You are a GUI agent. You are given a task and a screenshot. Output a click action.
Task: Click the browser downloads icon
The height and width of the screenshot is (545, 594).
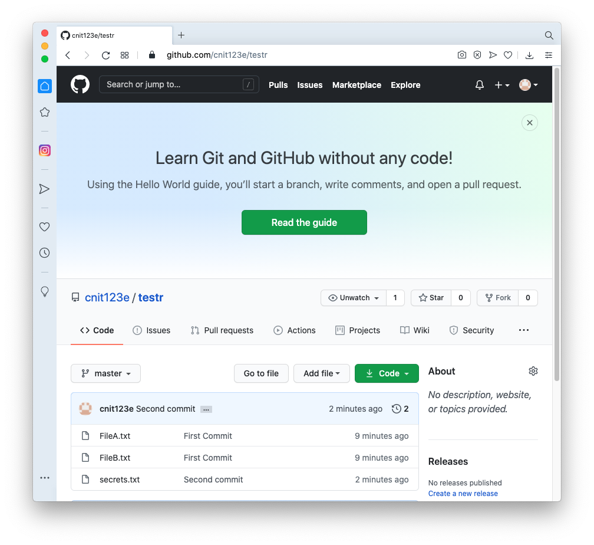(x=529, y=55)
